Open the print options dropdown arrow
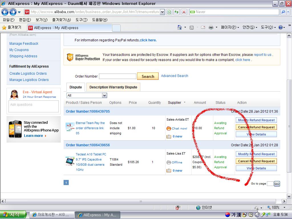This screenshot has height=219, width=292. pos(216,28)
